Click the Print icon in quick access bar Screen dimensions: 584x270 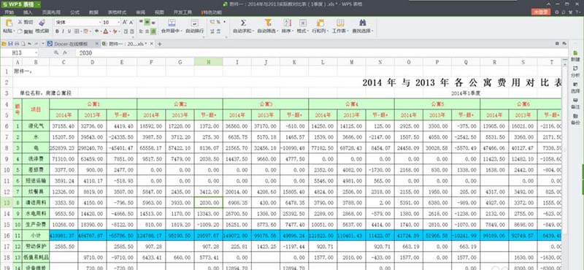[x=16, y=44]
